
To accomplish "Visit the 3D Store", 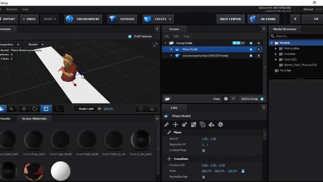I will 263,19.
